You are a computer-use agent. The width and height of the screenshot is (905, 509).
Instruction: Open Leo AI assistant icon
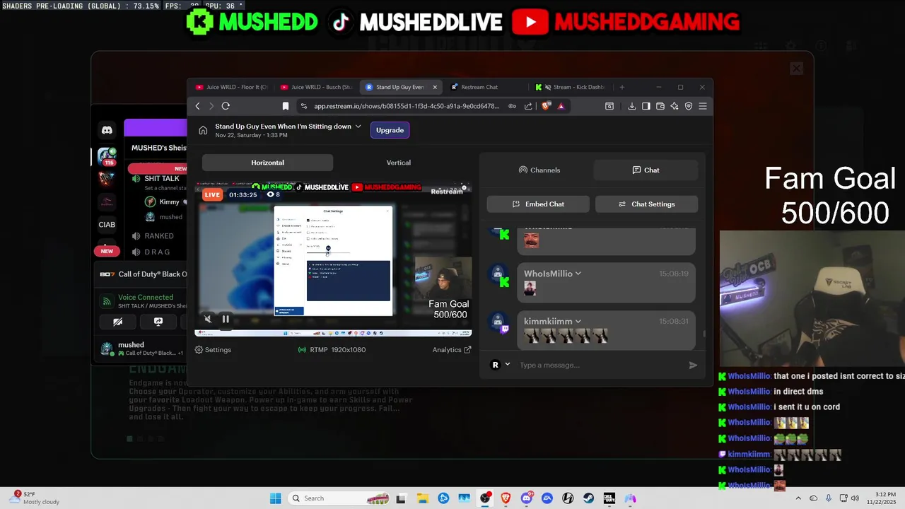point(675,106)
